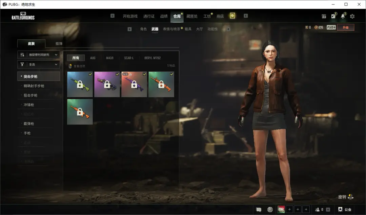Click the 升级 upgrade button
The image size is (366, 215).
tap(345, 27)
